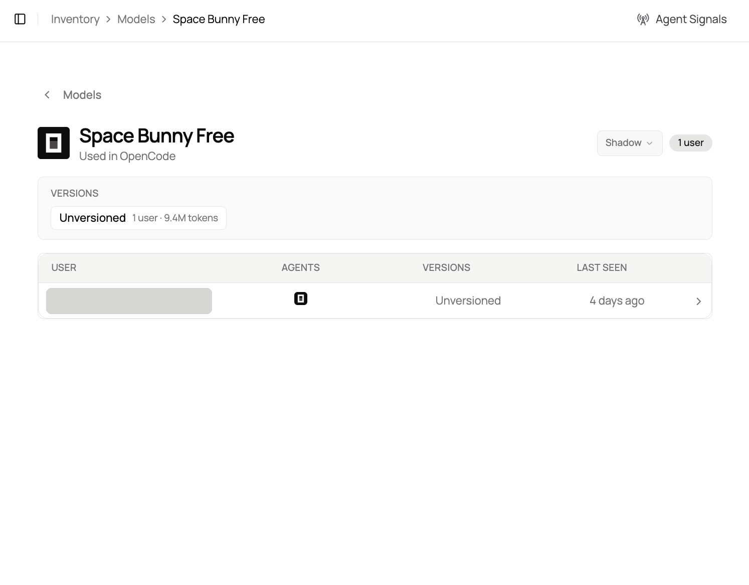The height and width of the screenshot is (585, 749).
Task: Go to Models in the breadcrumb
Action: click(136, 19)
